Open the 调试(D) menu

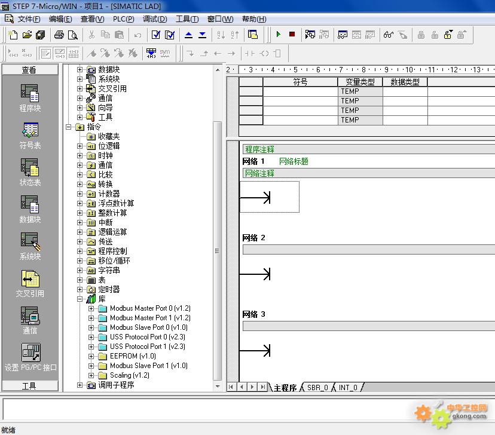coord(155,19)
